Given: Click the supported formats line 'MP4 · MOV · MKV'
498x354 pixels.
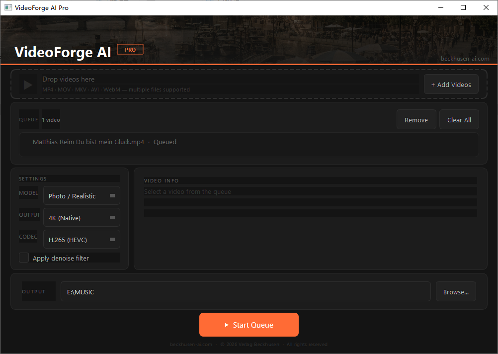Looking at the screenshot, I should (116, 89).
